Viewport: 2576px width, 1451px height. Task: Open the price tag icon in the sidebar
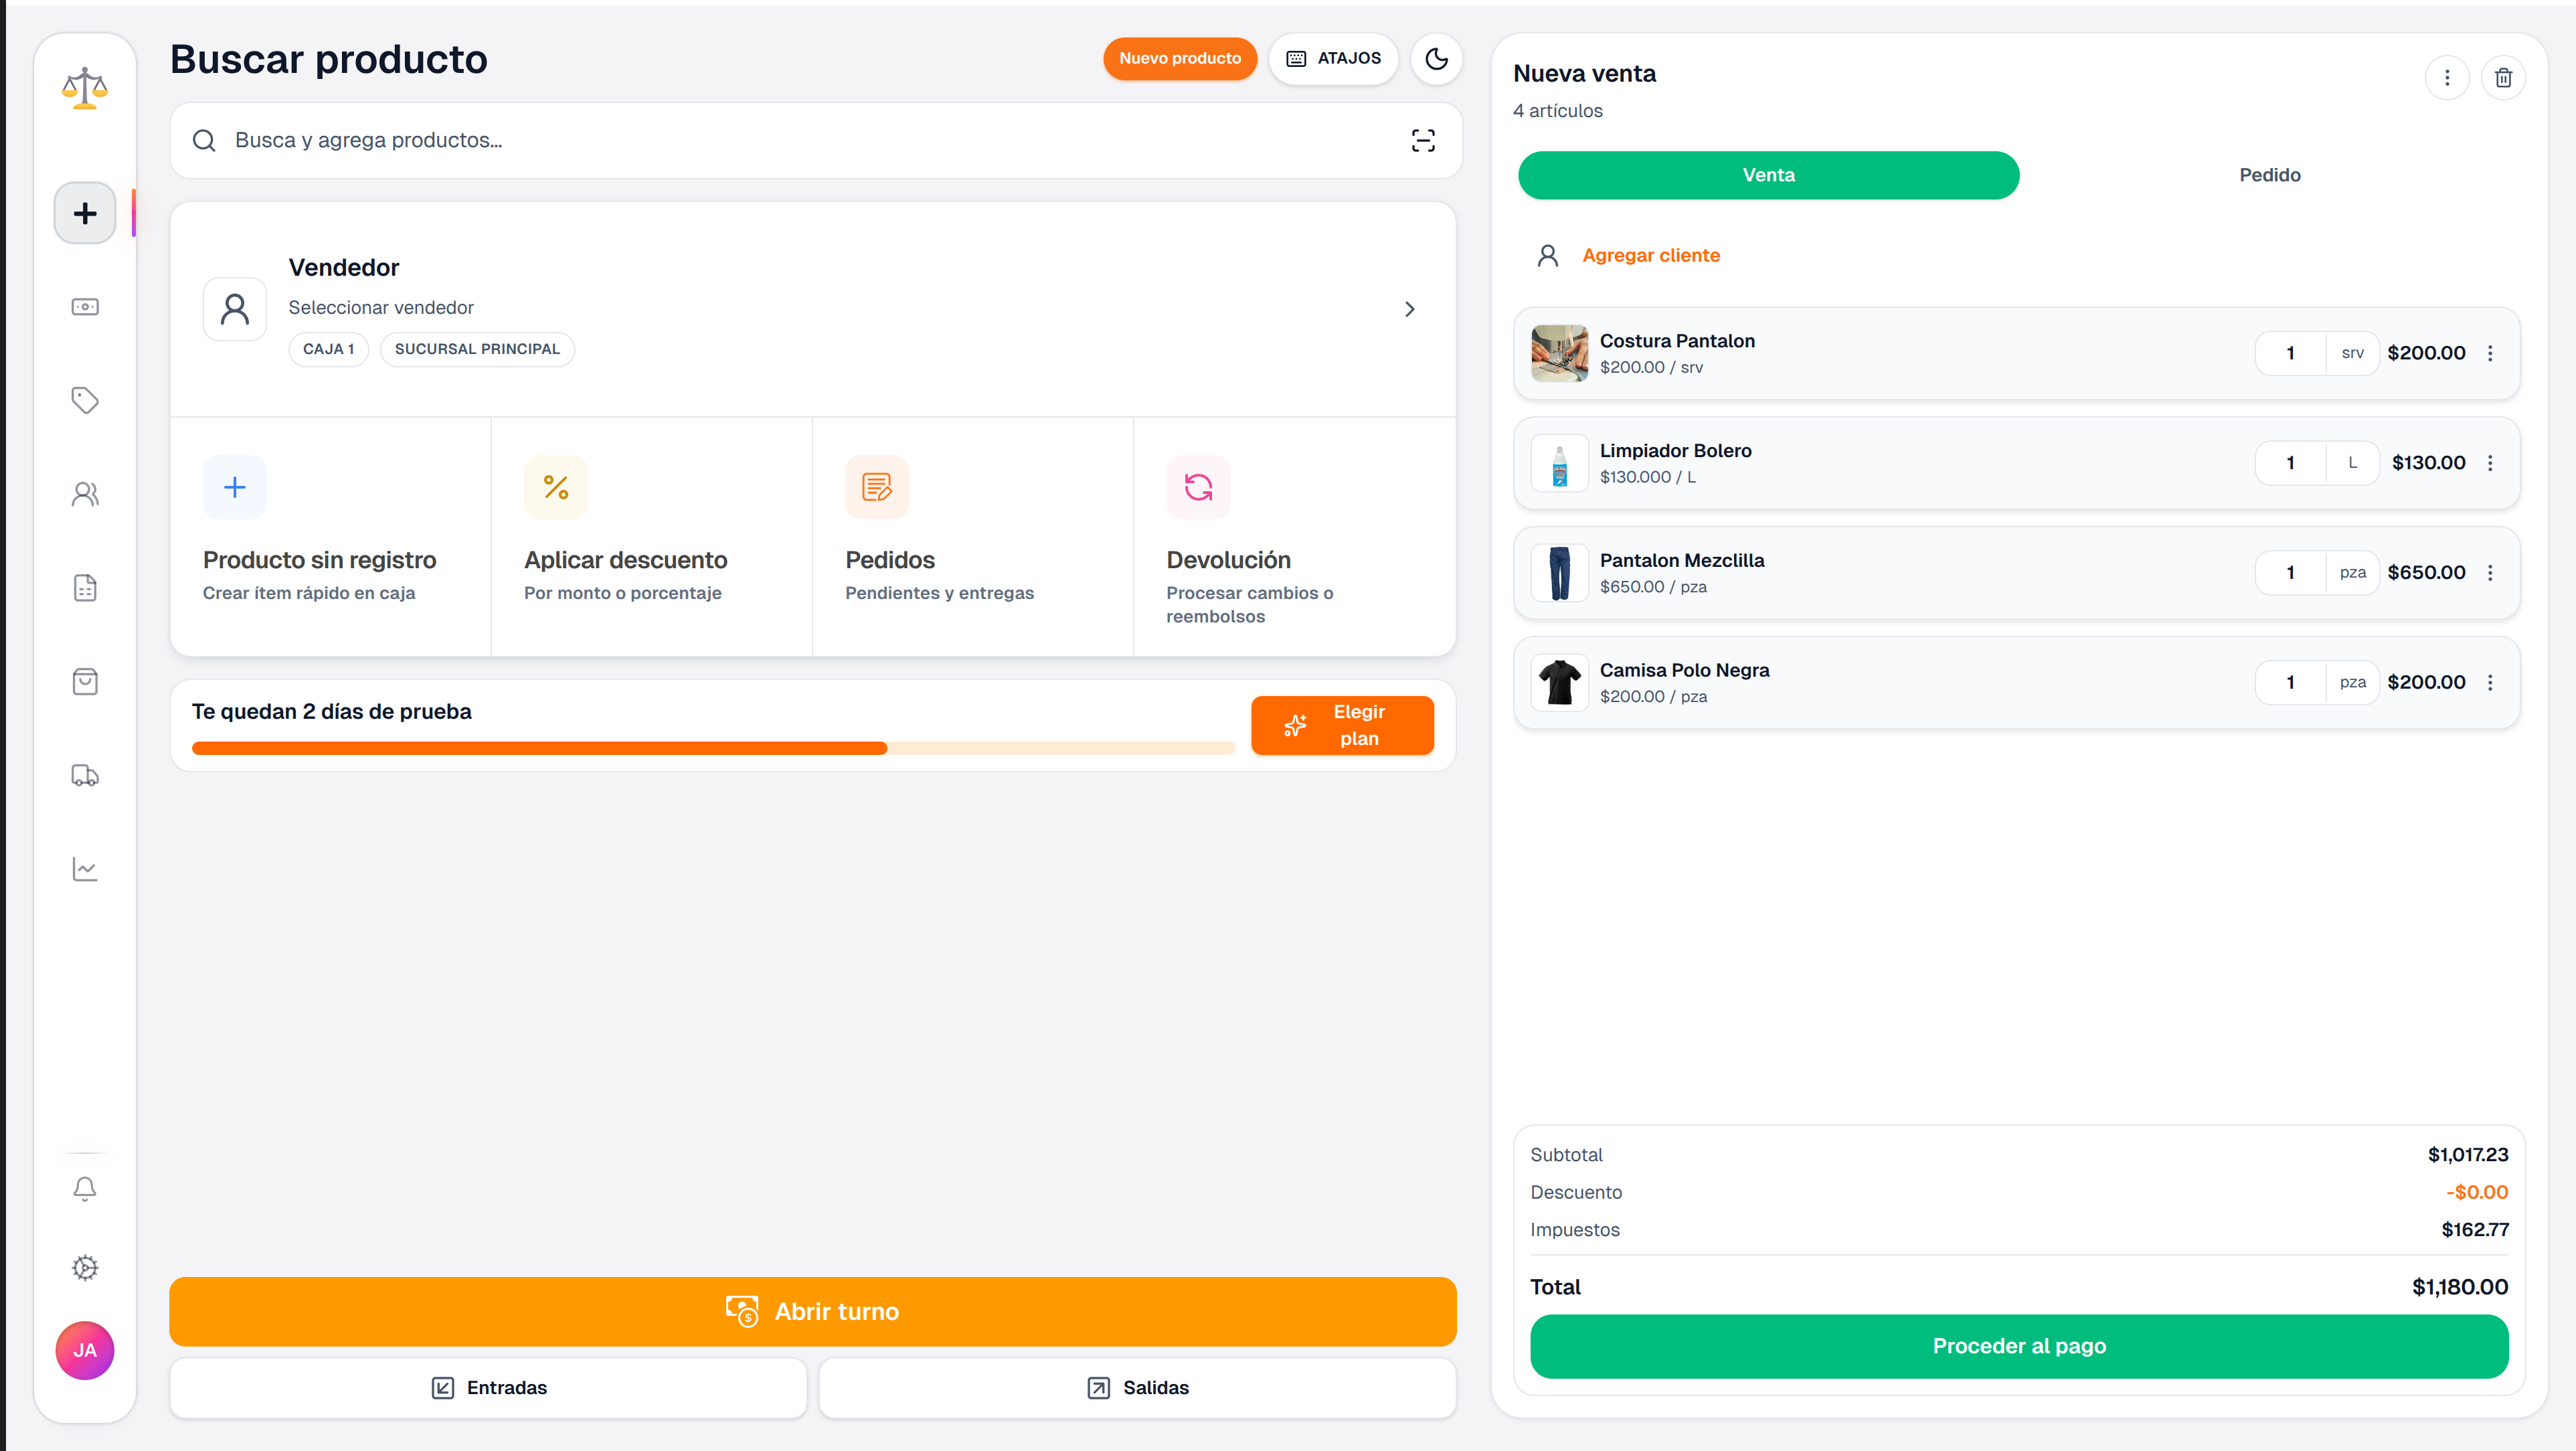(85, 400)
